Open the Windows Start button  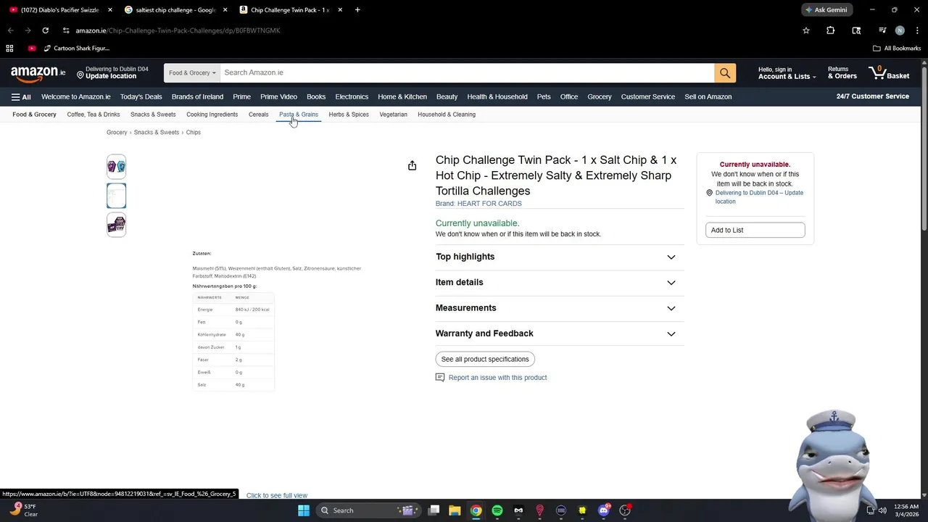coord(304,510)
